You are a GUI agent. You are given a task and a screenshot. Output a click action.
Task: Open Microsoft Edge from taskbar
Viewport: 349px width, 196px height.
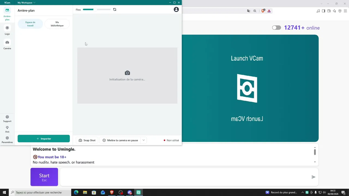(76, 192)
